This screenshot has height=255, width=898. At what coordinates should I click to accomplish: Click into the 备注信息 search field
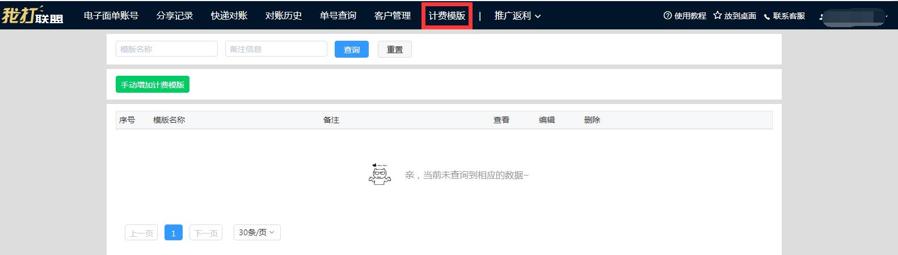(276, 49)
